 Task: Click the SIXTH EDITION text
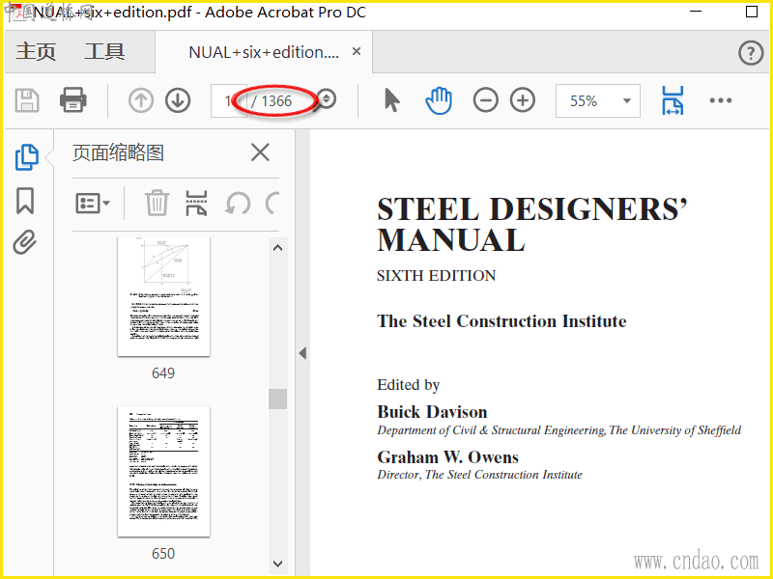pos(437,276)
